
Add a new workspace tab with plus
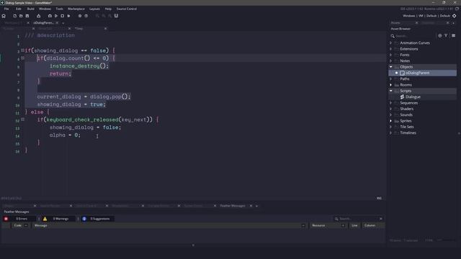pyautogui.click(x=63, y=23)
